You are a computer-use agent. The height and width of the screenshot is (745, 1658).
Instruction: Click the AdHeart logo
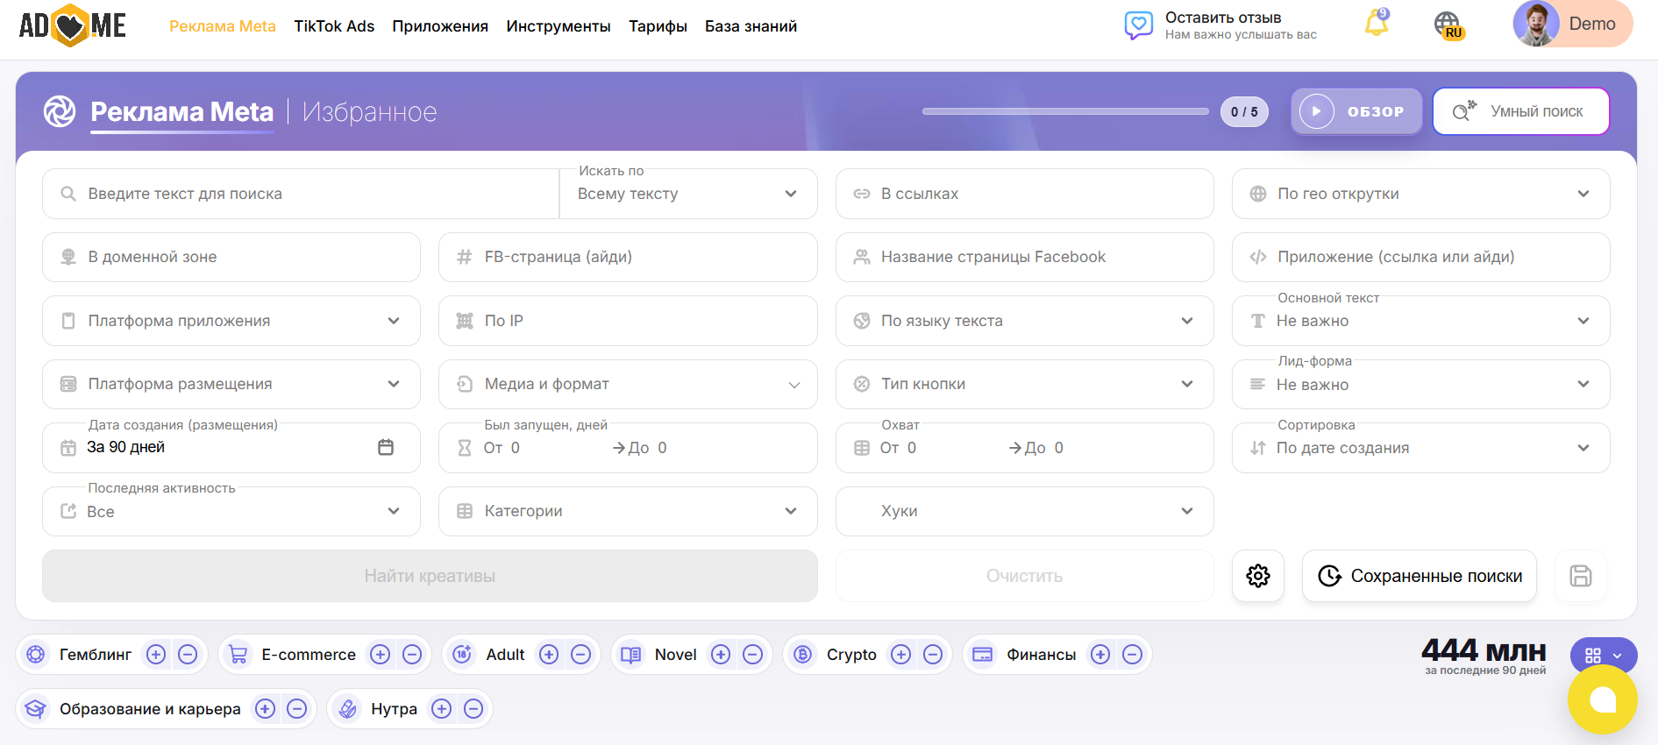[x=73, y=25]
